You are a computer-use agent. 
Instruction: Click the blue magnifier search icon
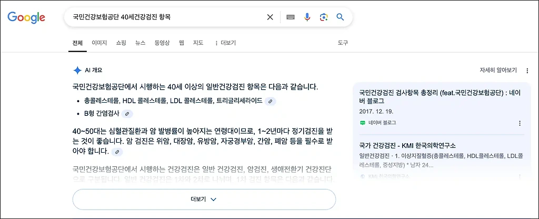(341, 17)
